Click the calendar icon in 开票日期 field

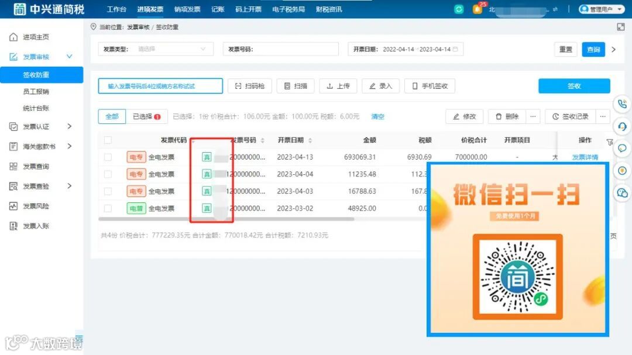455,49
